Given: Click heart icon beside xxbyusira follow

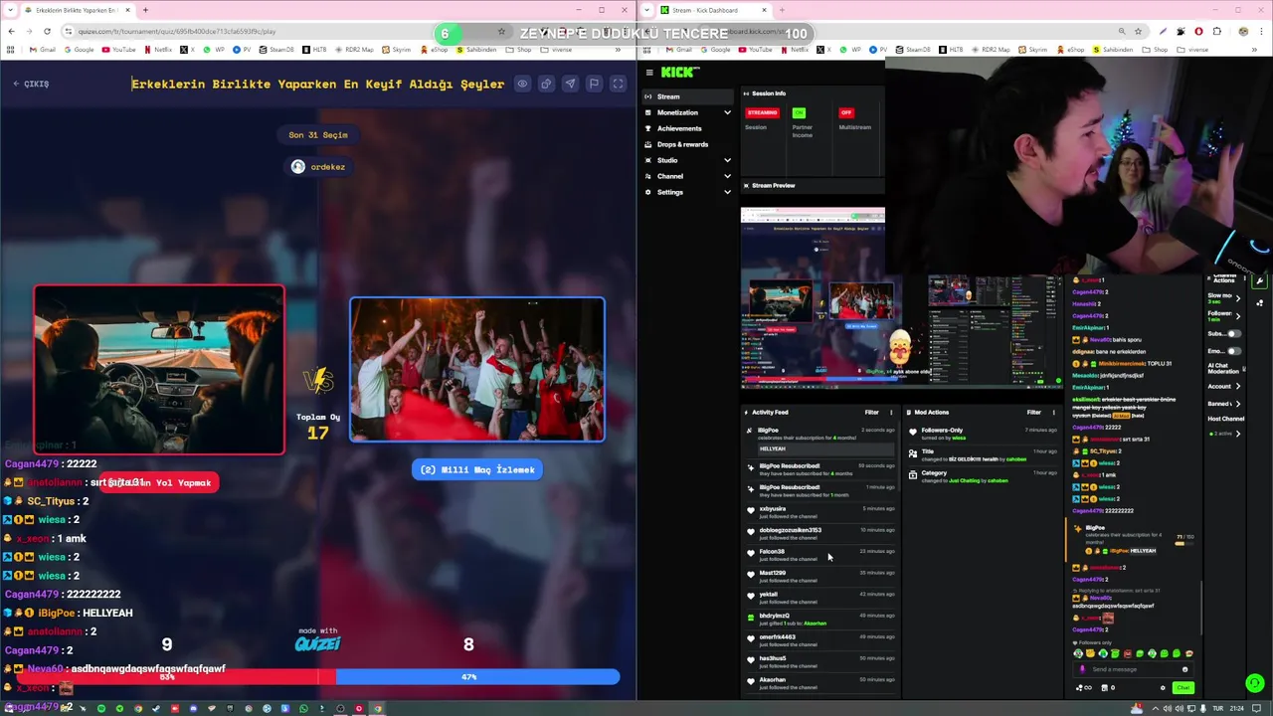Looking at the screenshot, I should coord(751,510).
